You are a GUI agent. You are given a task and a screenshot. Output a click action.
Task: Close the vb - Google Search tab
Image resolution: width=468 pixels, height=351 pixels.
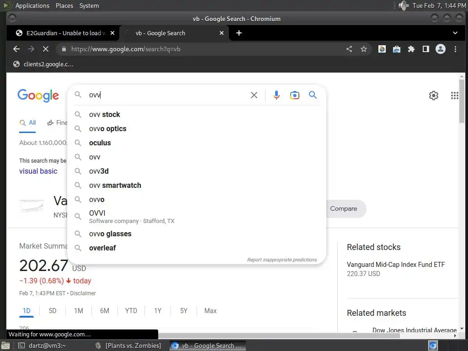tap(222, 33)
